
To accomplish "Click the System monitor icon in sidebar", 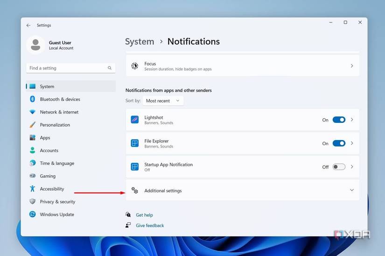I will (32, 86).
